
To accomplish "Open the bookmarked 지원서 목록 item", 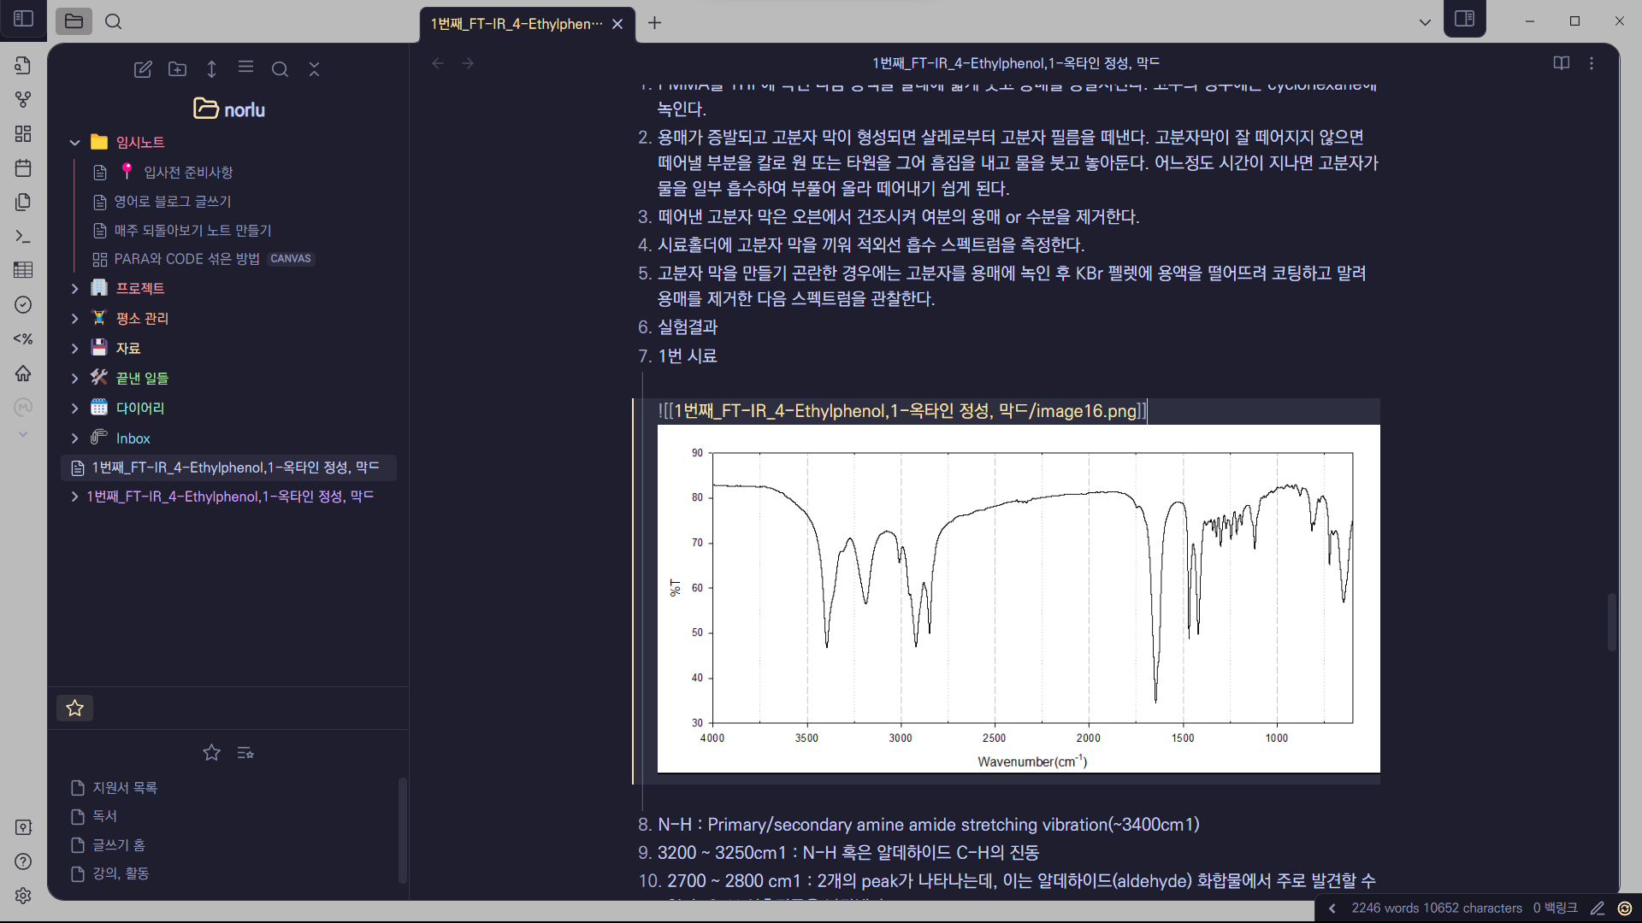I will (x=124, y=787).
